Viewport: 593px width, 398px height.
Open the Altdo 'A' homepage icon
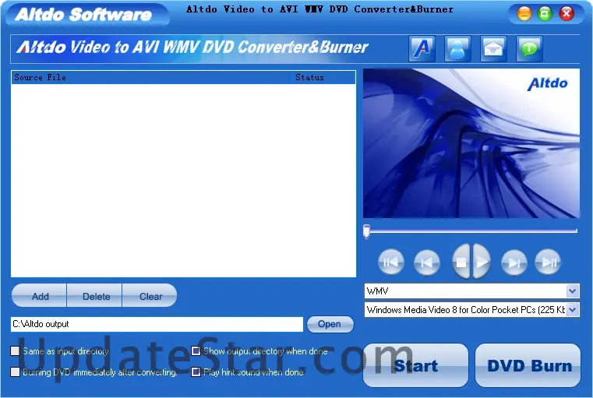(422, 49)
